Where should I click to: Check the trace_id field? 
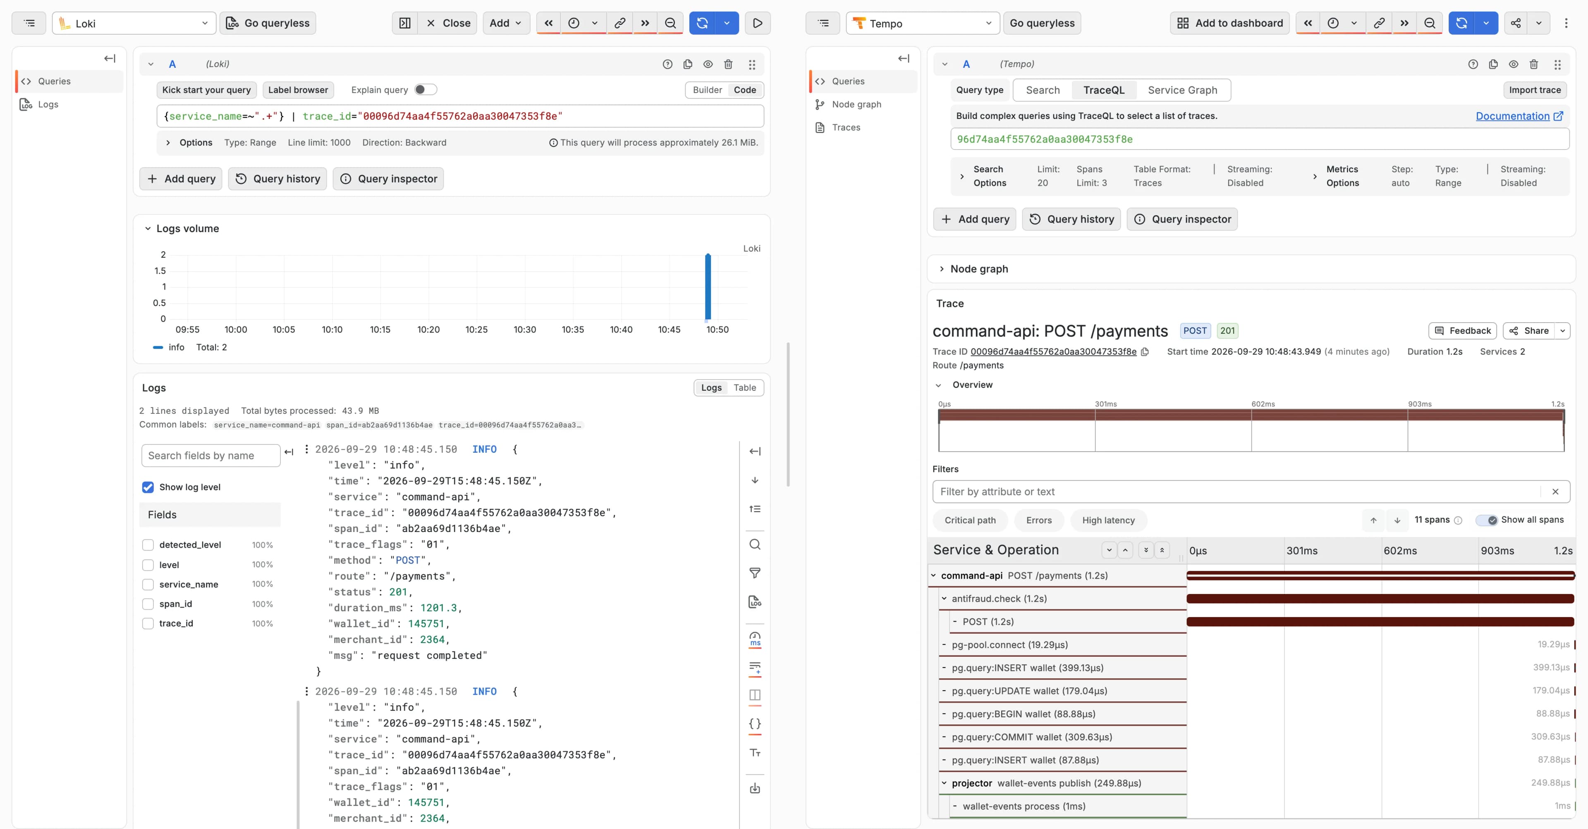click(x=148, y=624)
